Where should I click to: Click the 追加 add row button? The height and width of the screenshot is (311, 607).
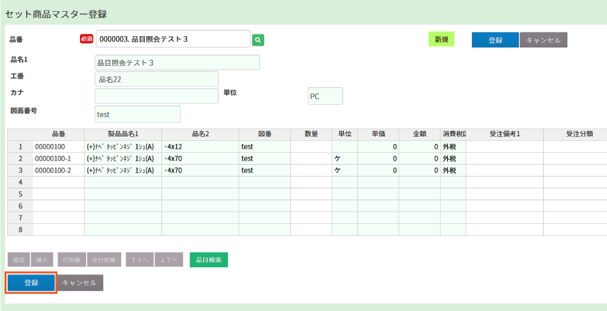coord(18,259)
